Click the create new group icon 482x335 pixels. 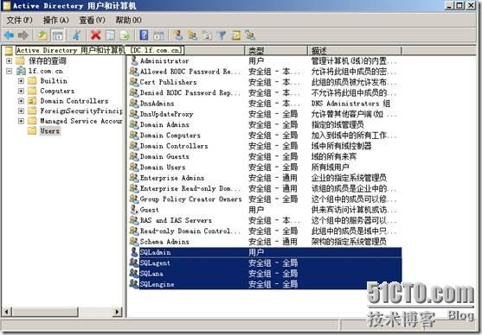click(x=193, y=35)
